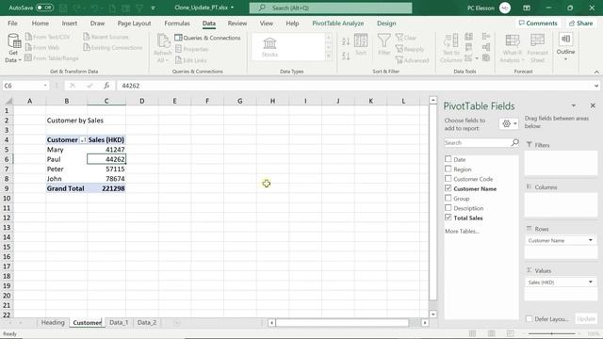The width and height of the screenshot is (603, 339).
Task: Open Sales (HKD) values field dropdown
Action: [591, 282]
